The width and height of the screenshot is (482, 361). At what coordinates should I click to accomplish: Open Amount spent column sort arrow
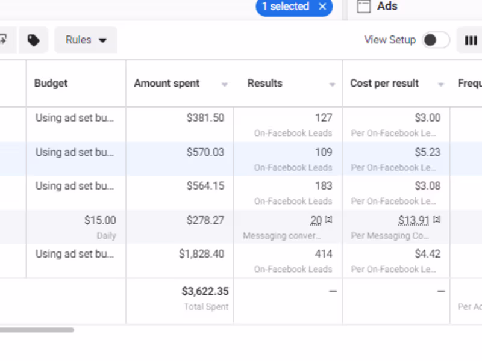click(x=225, y=85)
